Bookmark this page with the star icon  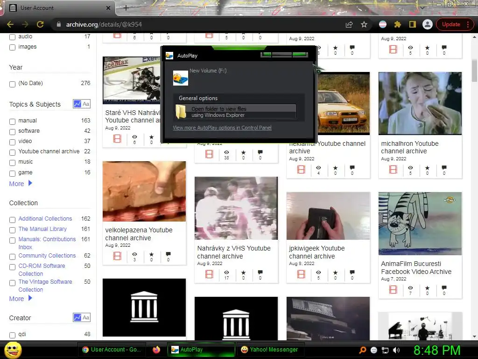(x=364, y=24)
